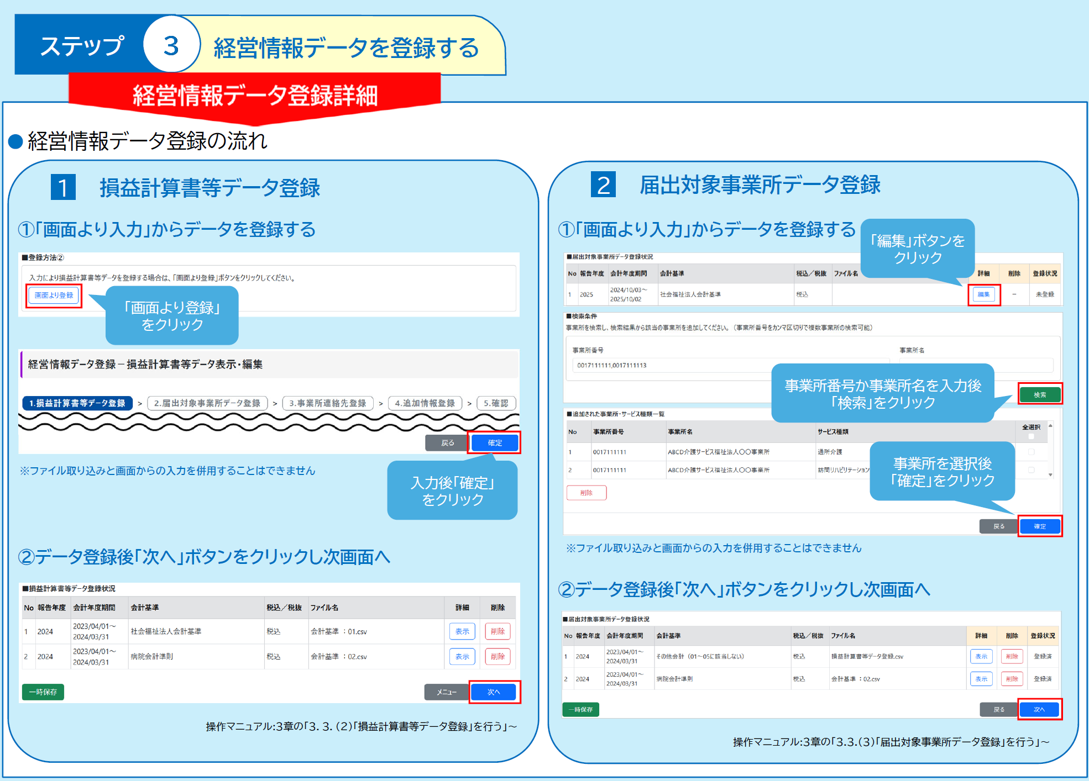Click the 未登録 status cell

pos(1045,294)
